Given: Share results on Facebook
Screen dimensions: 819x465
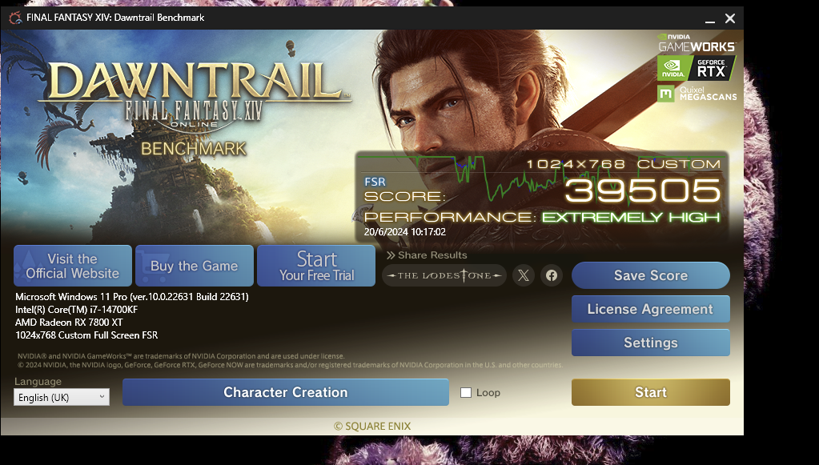Looking at the screenshot, I should tap(552, 275).
